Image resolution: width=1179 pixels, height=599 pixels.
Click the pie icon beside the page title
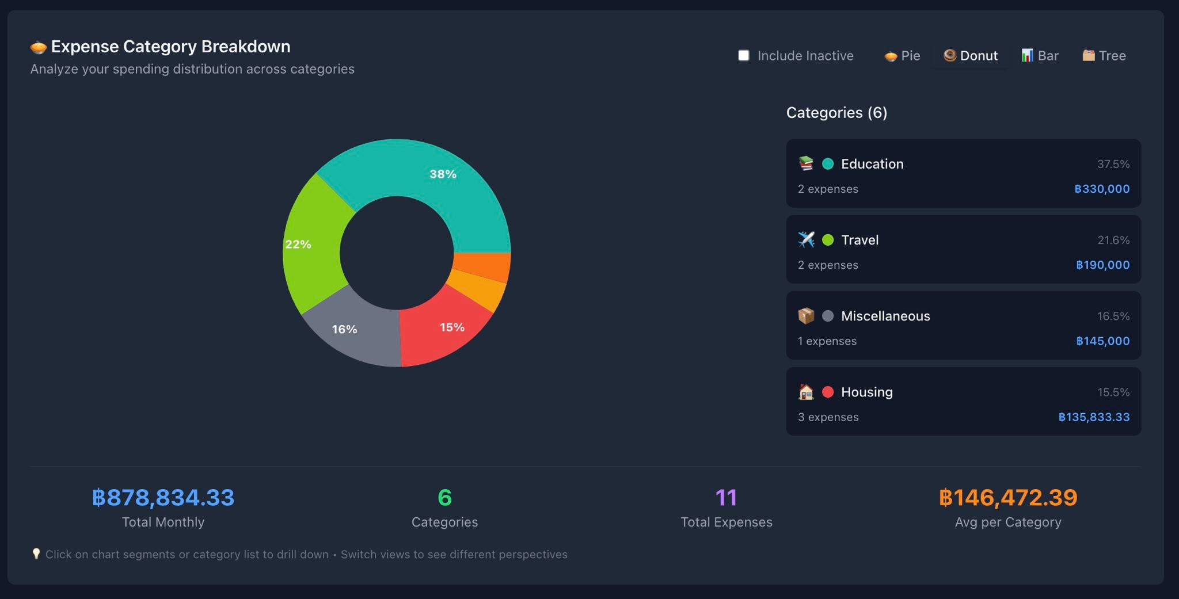coord(38,47)
